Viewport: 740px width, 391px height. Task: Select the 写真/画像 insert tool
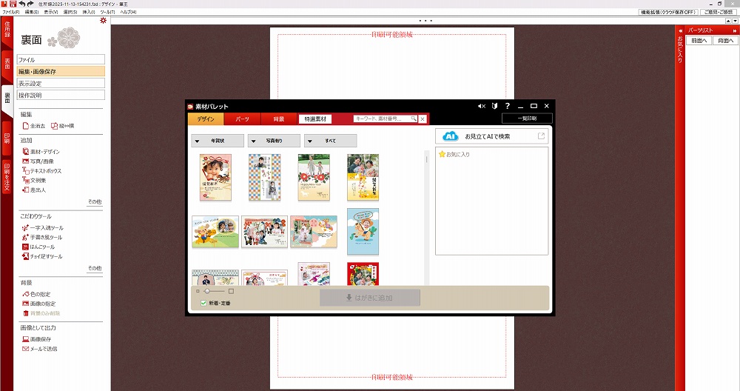point(25,161)
